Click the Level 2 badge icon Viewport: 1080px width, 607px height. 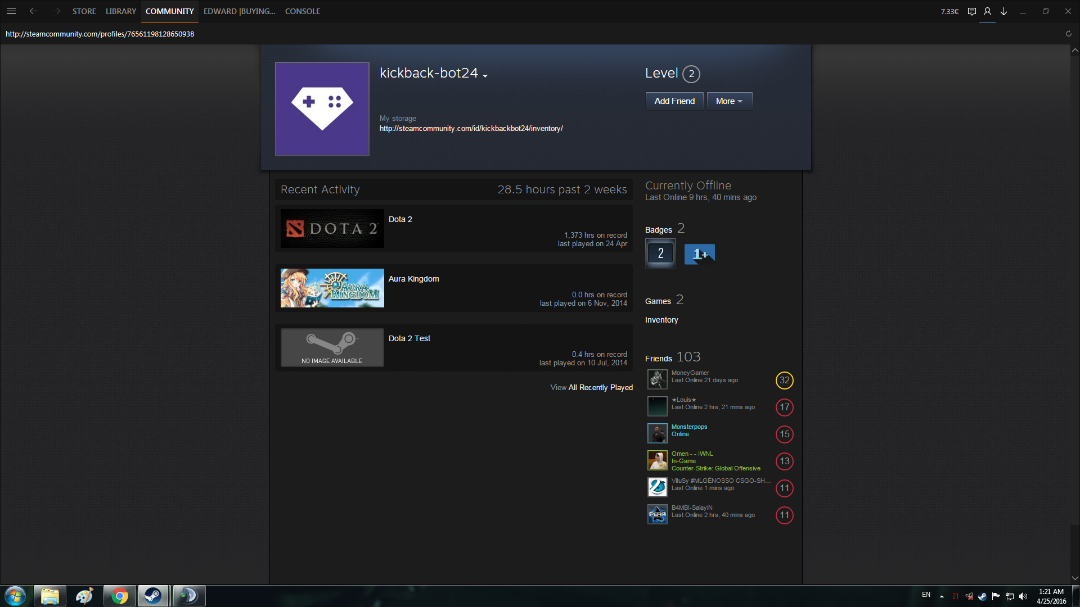[660, 253]
